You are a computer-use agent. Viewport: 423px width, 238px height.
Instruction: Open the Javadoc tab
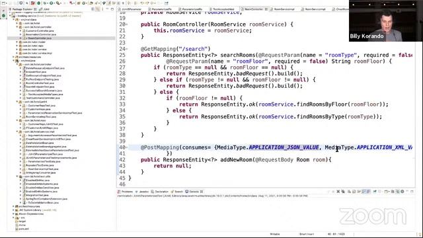142,192
